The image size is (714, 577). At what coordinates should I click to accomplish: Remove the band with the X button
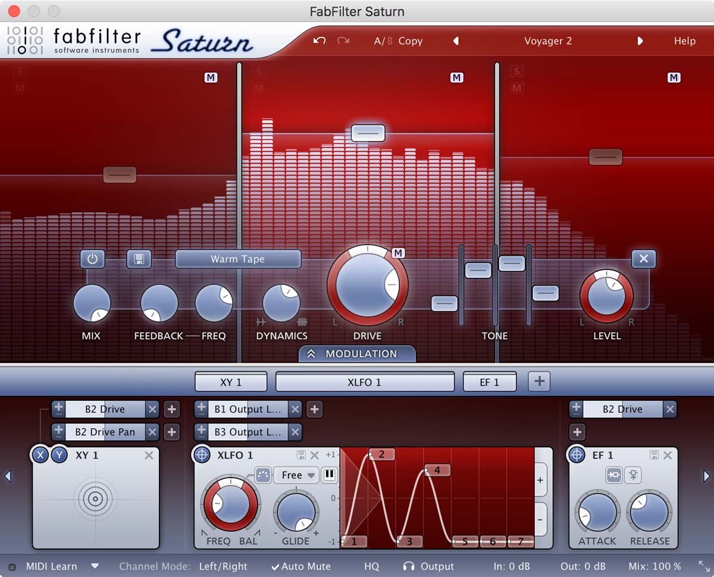[x=643, y=259]
